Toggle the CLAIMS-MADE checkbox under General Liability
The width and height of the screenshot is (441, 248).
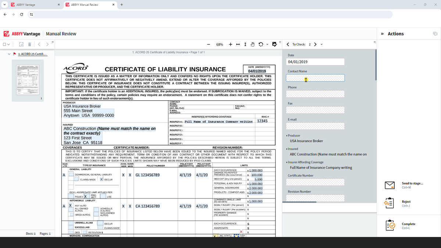(x=76, y=179)
